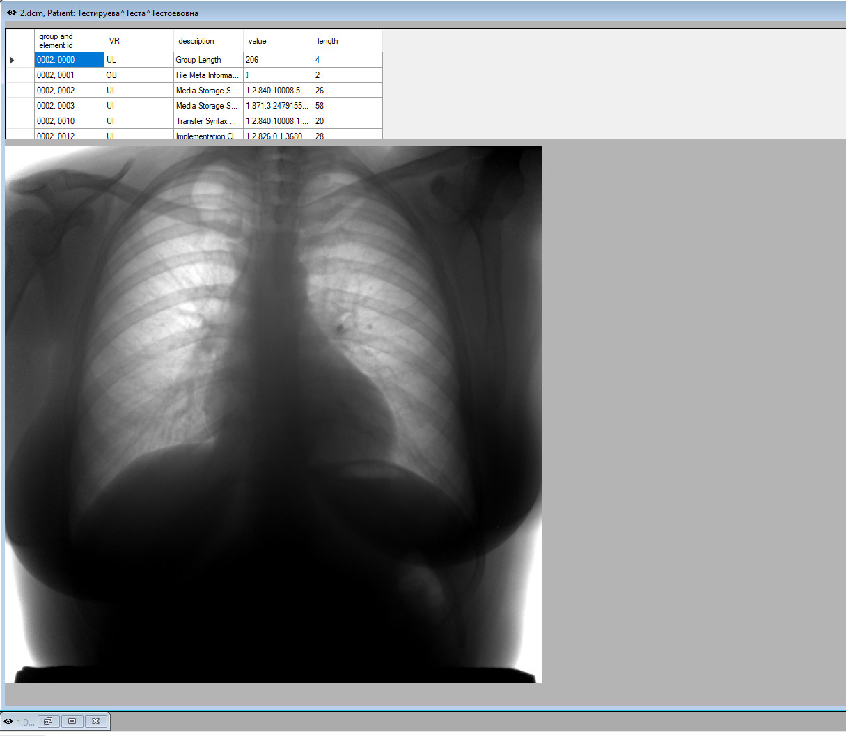
Task: Select the length cell '58'
Action: 347,106
